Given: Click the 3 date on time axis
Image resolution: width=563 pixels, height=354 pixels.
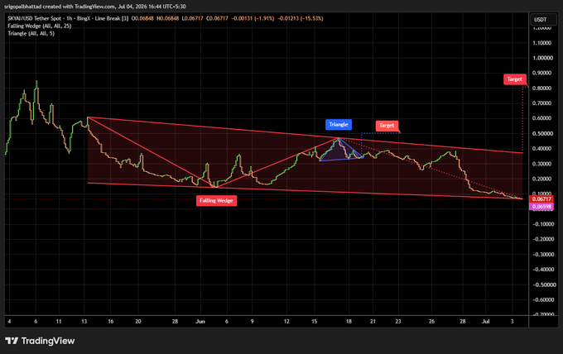Looking at the screenshot, I should pos(512,322).
